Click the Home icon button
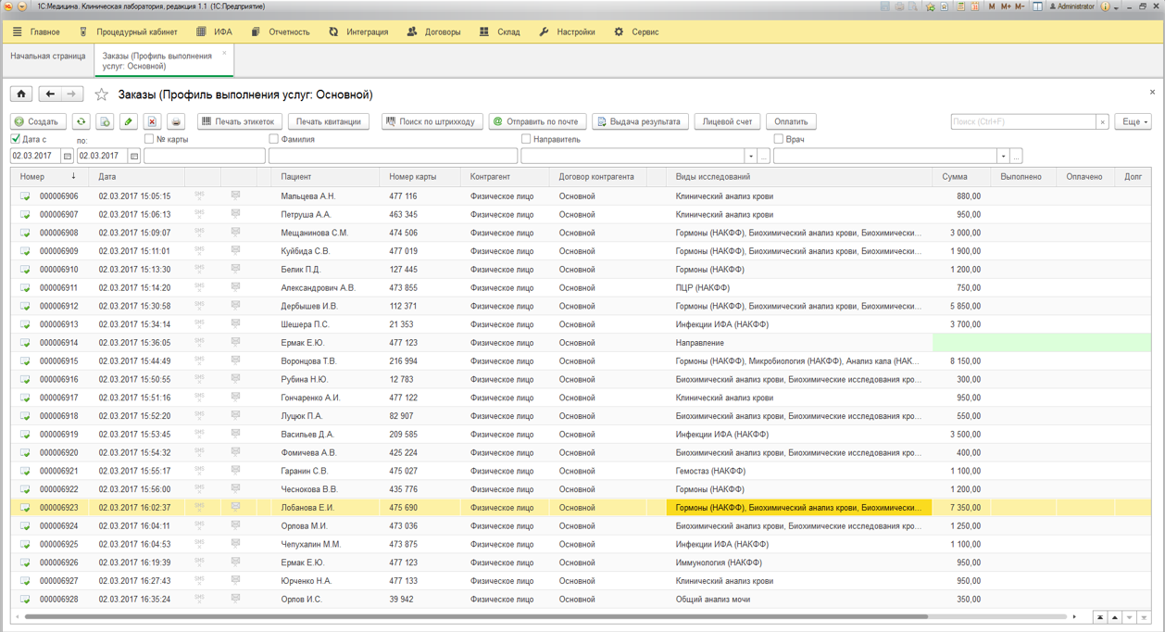Screen dimensions: 1165x632 click(x=21, y=94)
